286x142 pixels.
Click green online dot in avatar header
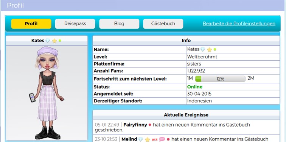click(60, 41)
